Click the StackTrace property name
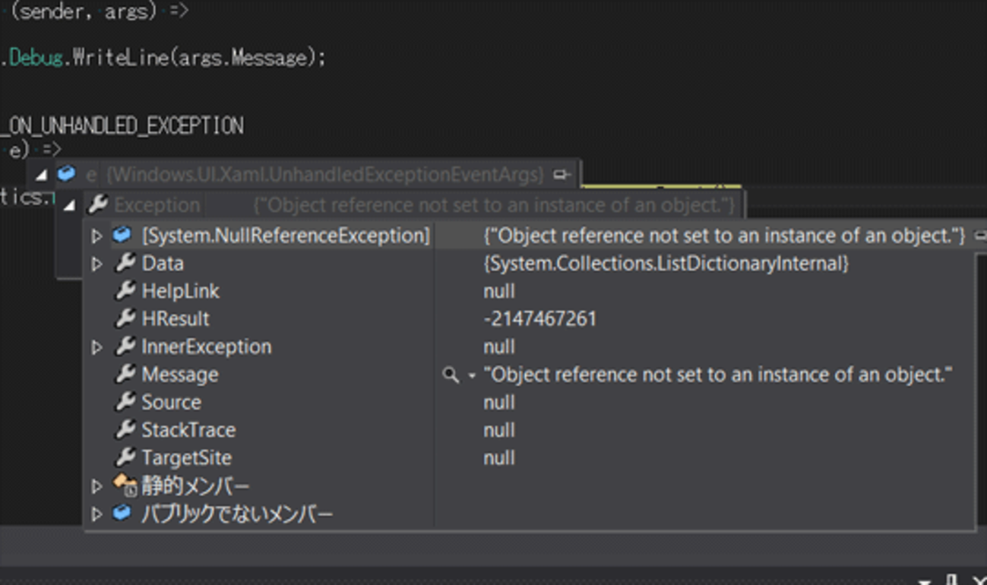987x585 pixels. click(x=188, y=430)
